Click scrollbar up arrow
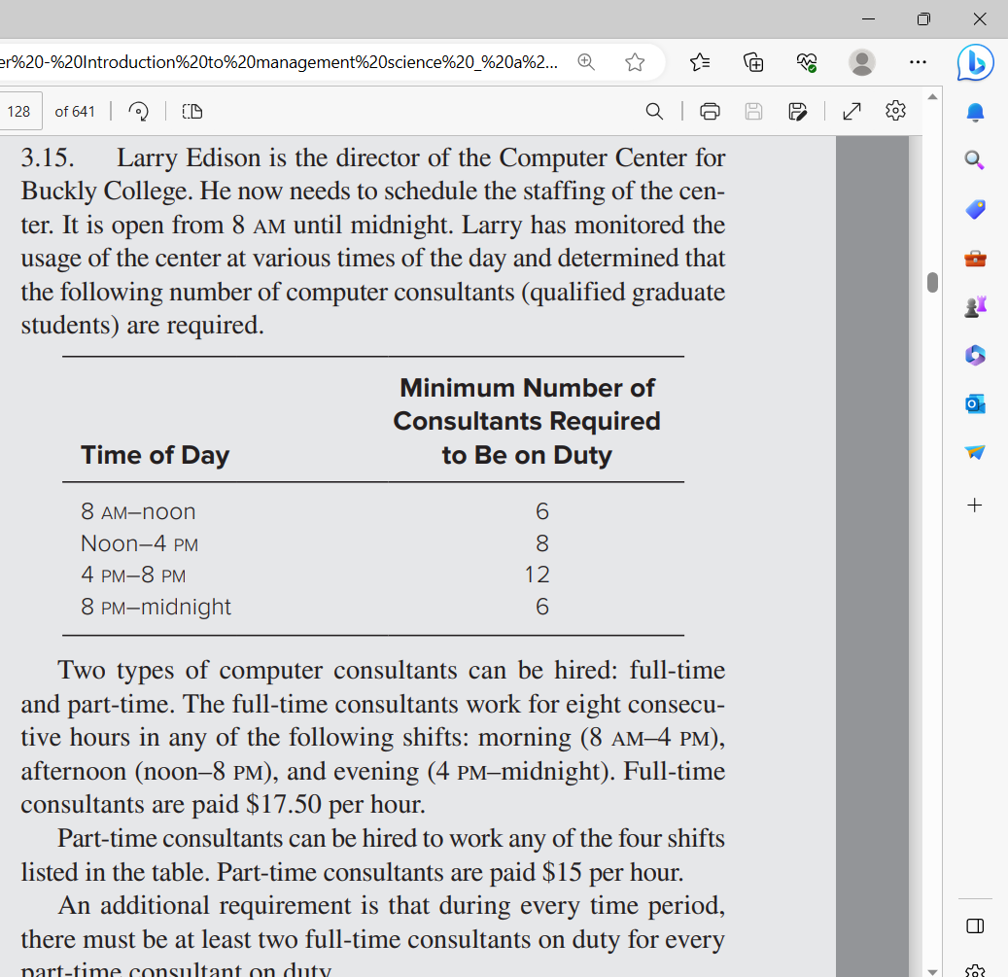 click(x=933, y=96)
